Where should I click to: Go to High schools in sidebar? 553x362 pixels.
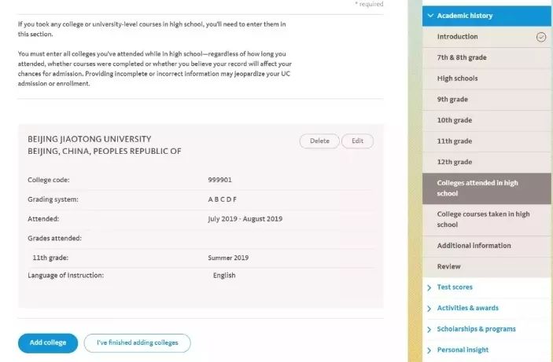(487, 79)
